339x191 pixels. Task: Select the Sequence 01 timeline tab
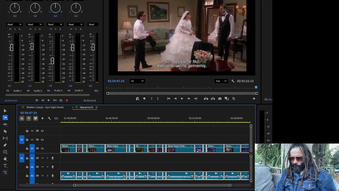click(86, 107)
